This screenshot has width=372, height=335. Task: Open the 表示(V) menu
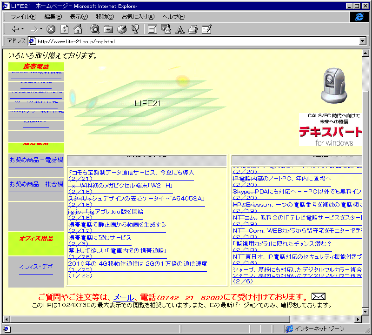tap(79, 17)
